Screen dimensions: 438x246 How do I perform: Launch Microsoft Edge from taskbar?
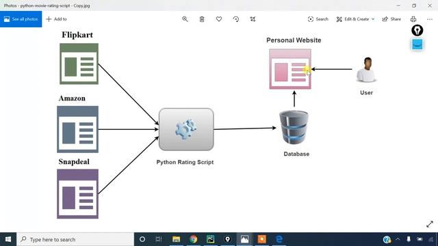tap(279, 239)
